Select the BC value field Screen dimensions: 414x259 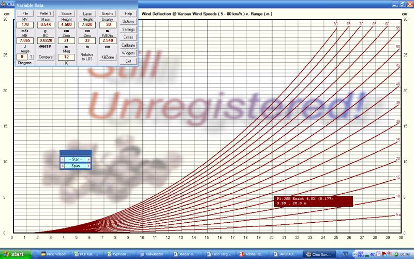tap(46, 40)
